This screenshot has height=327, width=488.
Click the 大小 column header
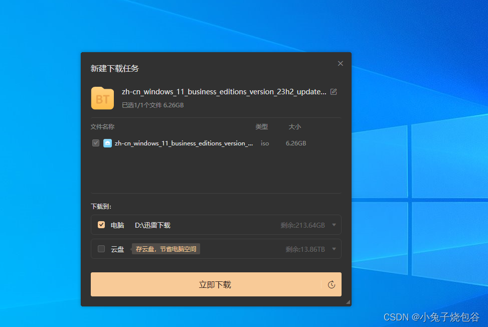(x=294, y=126)
